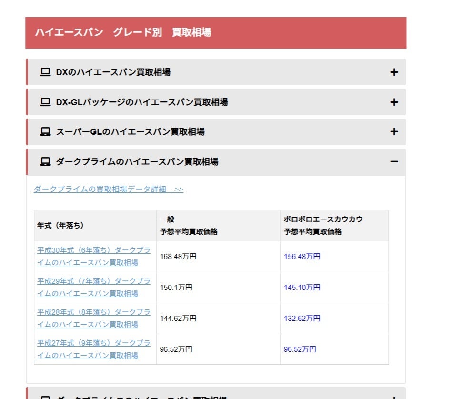This screenshot has width=452, height=399.
Task: Open スーパーGLのハイエースバン買取相場 accordion title
Action: 131,132
